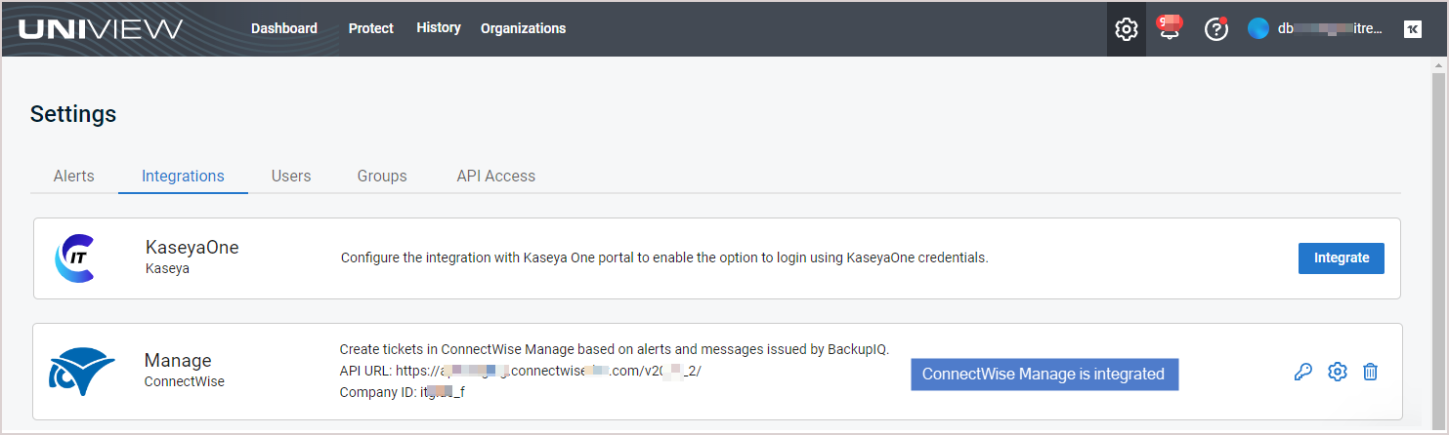The height and width of the screenshot is (435, 1449).
Task: Delete the ConnectWise Manage integration via trash icon
Action: click(x=1370, y=372)
